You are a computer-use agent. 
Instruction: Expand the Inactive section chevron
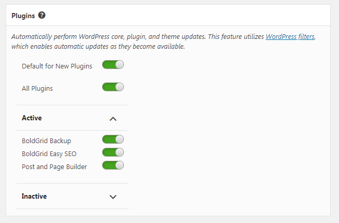point(113,197)
